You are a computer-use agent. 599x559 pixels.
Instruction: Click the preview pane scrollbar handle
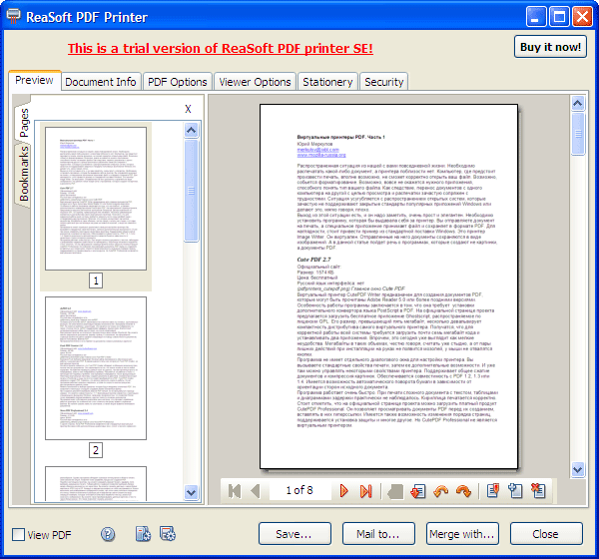578,134
